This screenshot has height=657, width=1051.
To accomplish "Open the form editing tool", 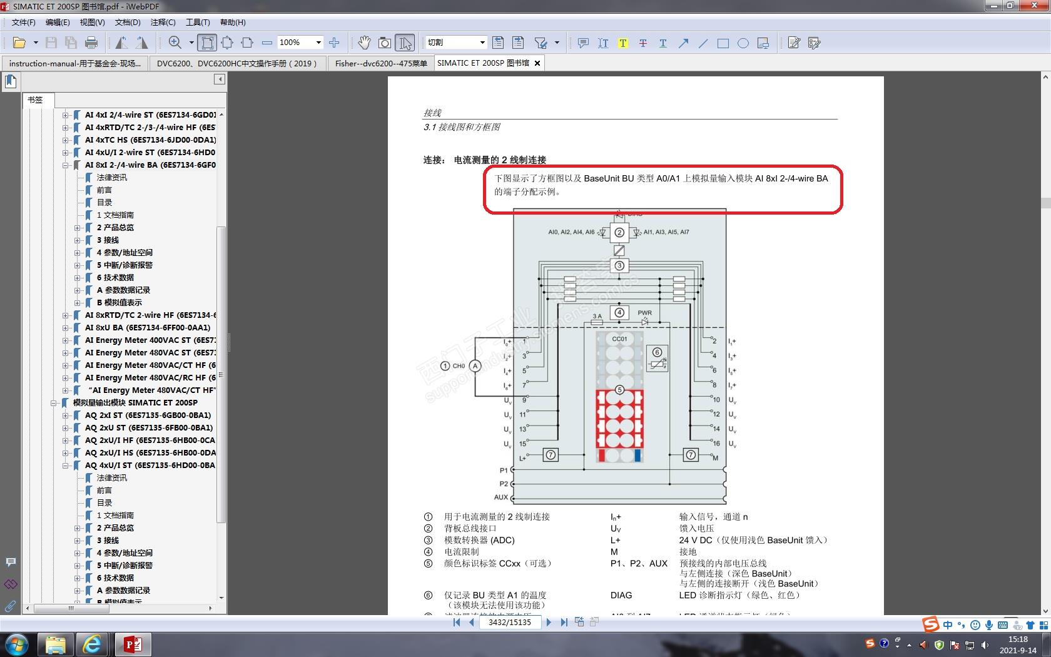I will click(x=814, y=43).
